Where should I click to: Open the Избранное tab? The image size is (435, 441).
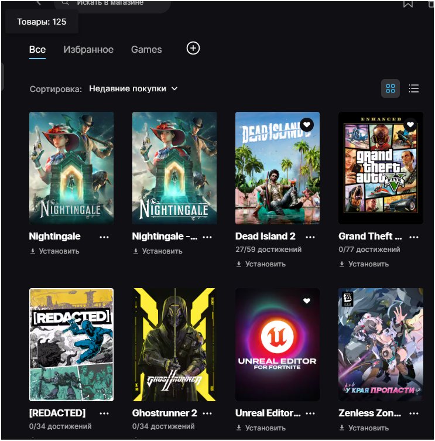[x=88, y=50]
